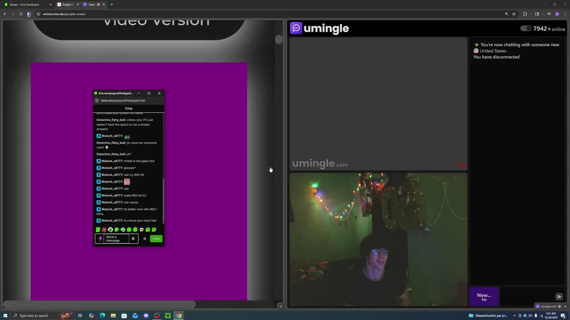Open OBS Studio from taskbar
The width and height of the screenshot is (570, 320).
[x=157, y=316]
